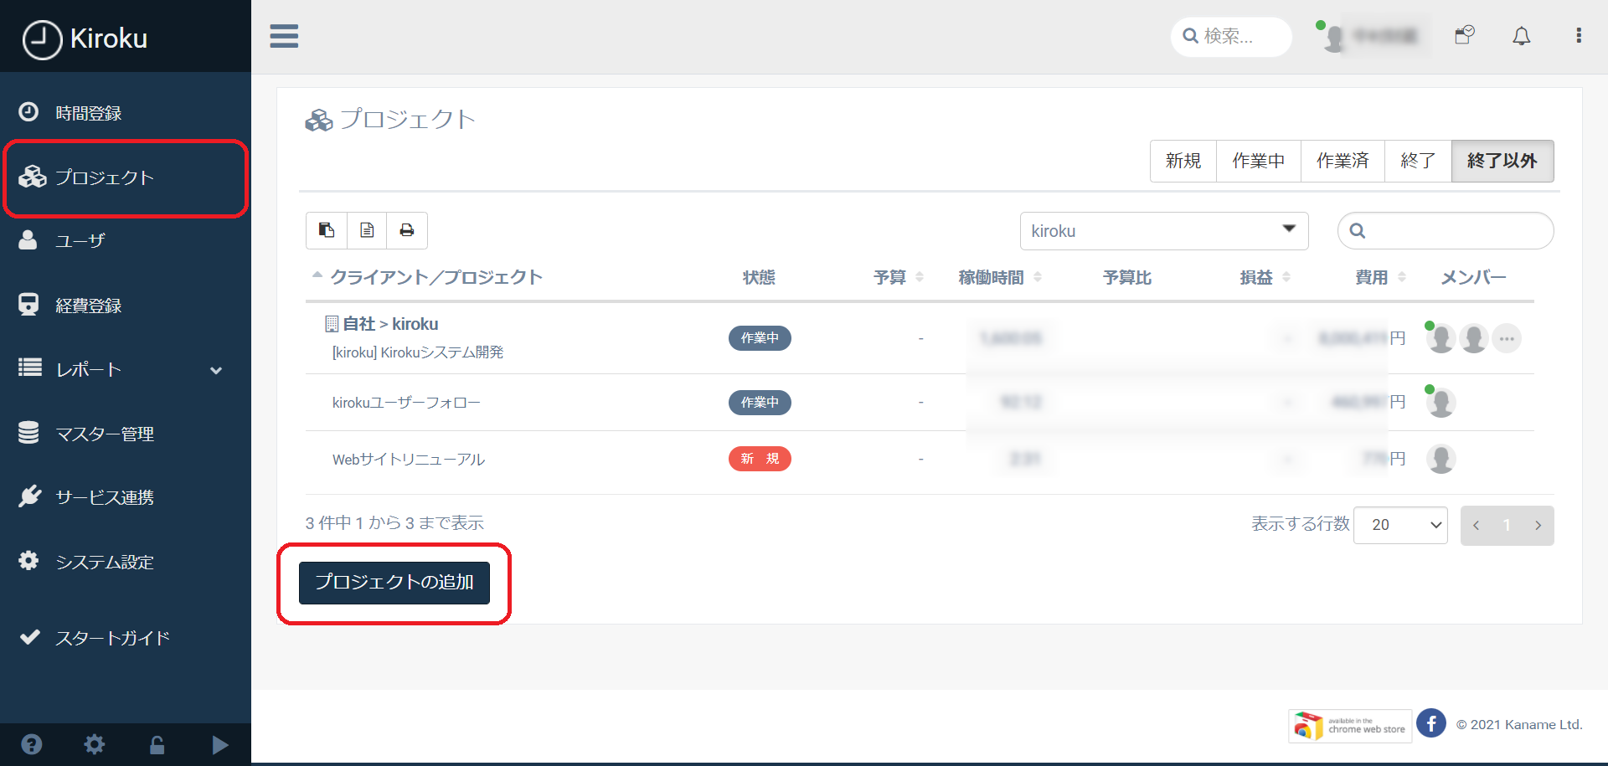Click the copy to clipboard icon

[327, 230]
